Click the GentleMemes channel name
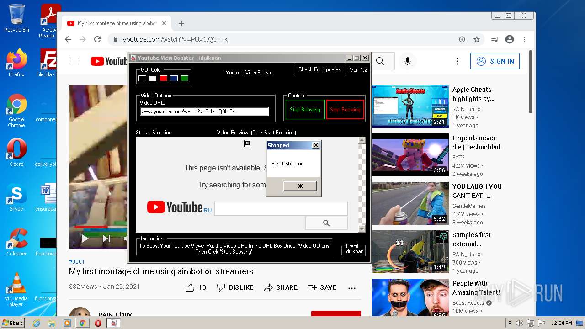Screen dimensions: 585x329 click(x=469, y=206)
